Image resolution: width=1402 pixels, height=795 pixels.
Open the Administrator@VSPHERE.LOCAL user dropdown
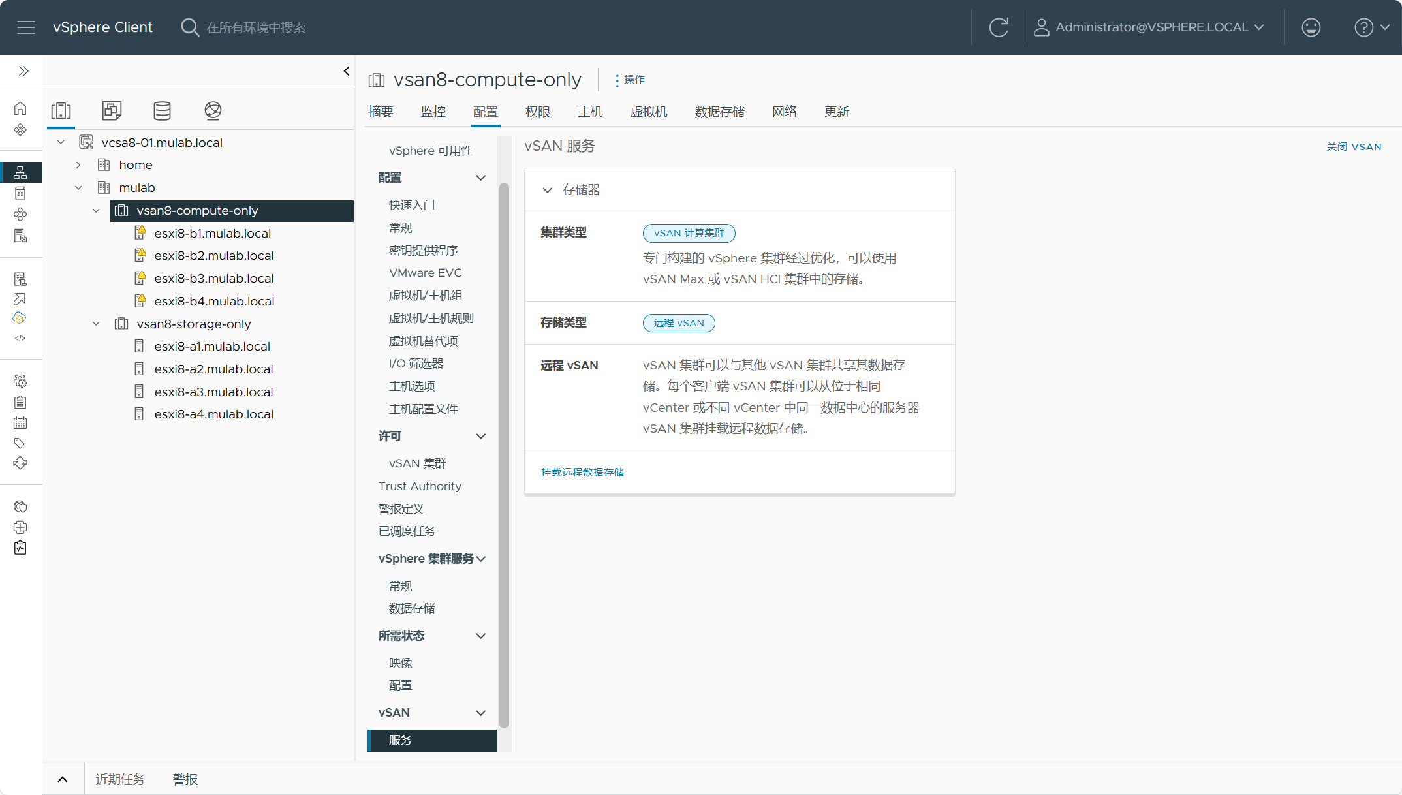[1149, 27]
